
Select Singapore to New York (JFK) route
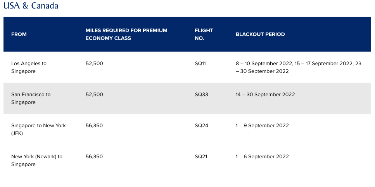click(38, 129)
